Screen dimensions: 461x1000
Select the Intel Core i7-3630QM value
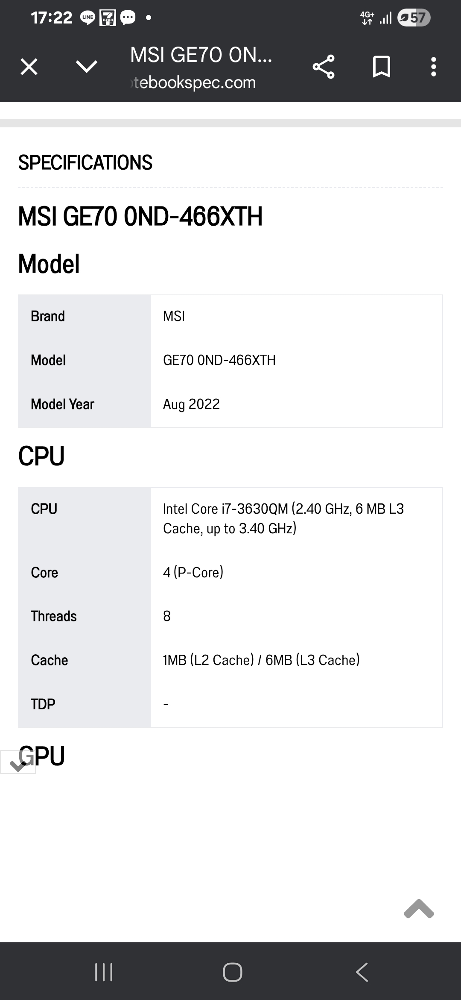pyautogui.click(x=283, y=519)
